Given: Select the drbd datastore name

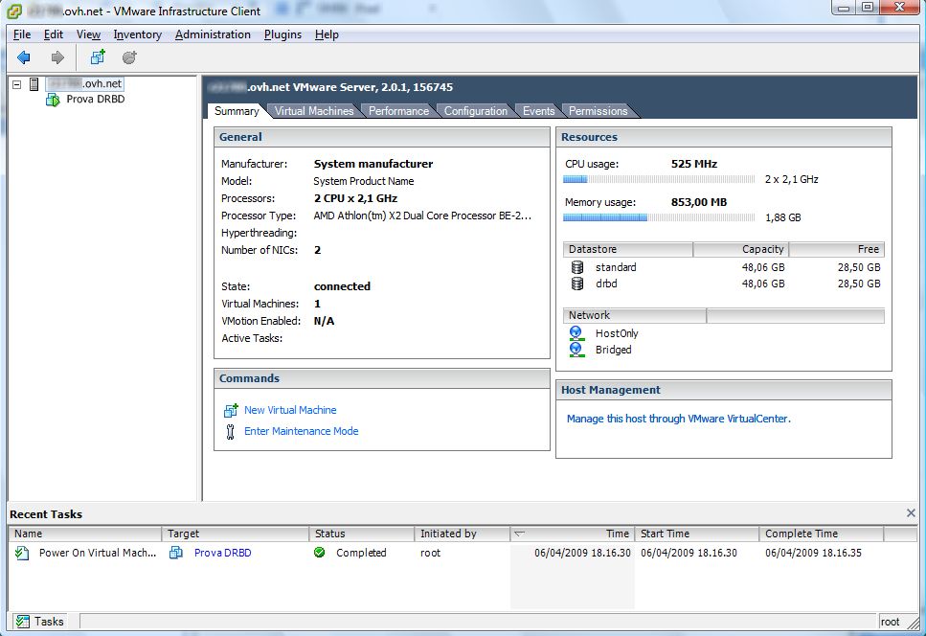Looking at the screenshot, I should click(x=606, y=284).
